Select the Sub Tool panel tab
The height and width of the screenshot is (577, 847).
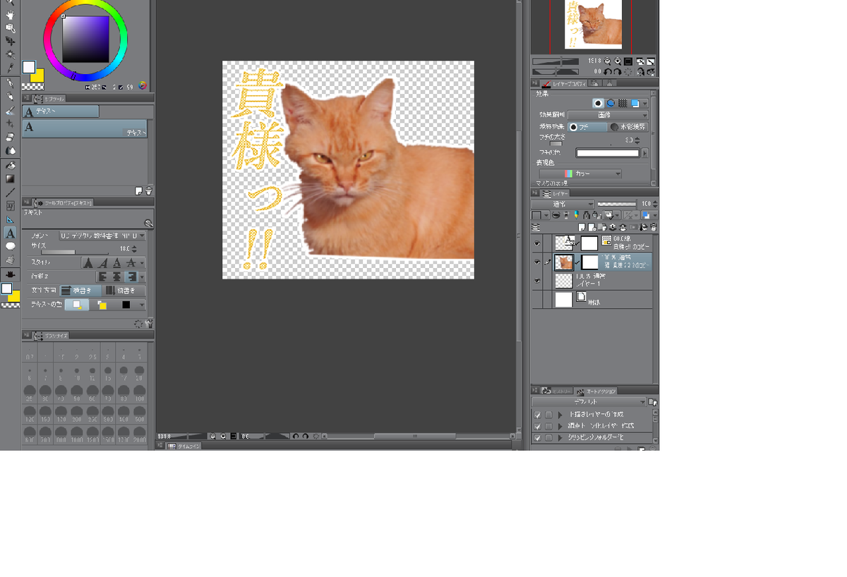(x=48, y=99)
